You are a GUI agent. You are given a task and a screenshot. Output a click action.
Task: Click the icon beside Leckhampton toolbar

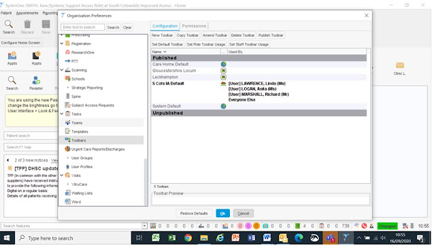223,77
